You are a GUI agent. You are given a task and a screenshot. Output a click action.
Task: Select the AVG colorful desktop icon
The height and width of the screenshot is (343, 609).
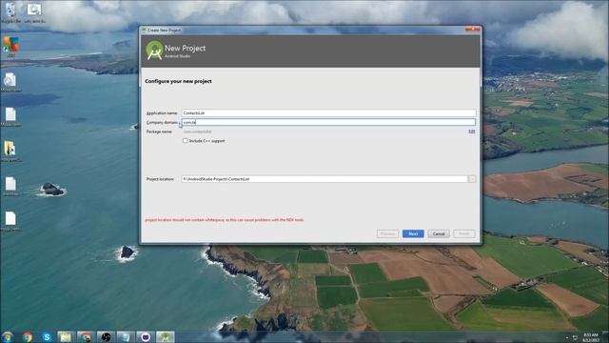10,47
